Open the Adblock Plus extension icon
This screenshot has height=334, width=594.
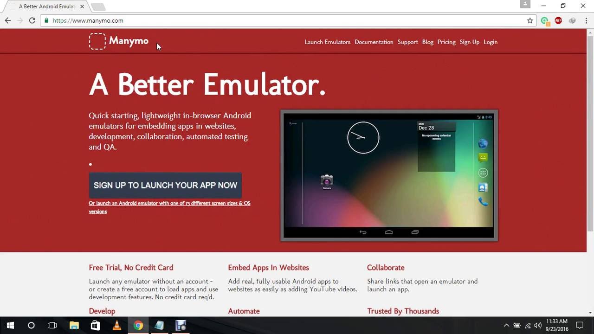pyautogui.click(x=558, y=20)
